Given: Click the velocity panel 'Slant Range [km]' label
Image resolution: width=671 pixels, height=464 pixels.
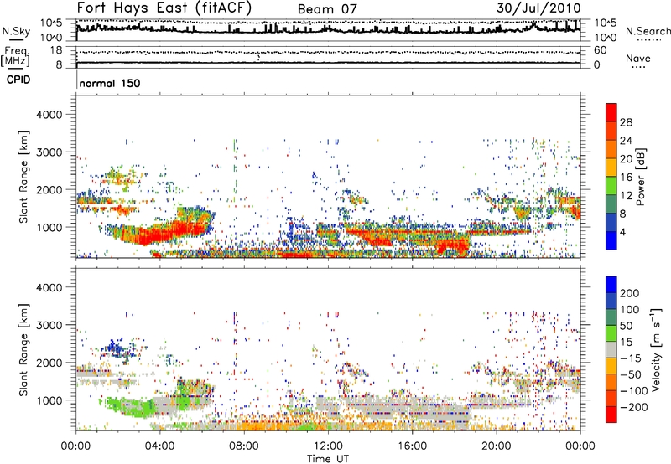Looking at the screenshot, I should pos(23,349).
